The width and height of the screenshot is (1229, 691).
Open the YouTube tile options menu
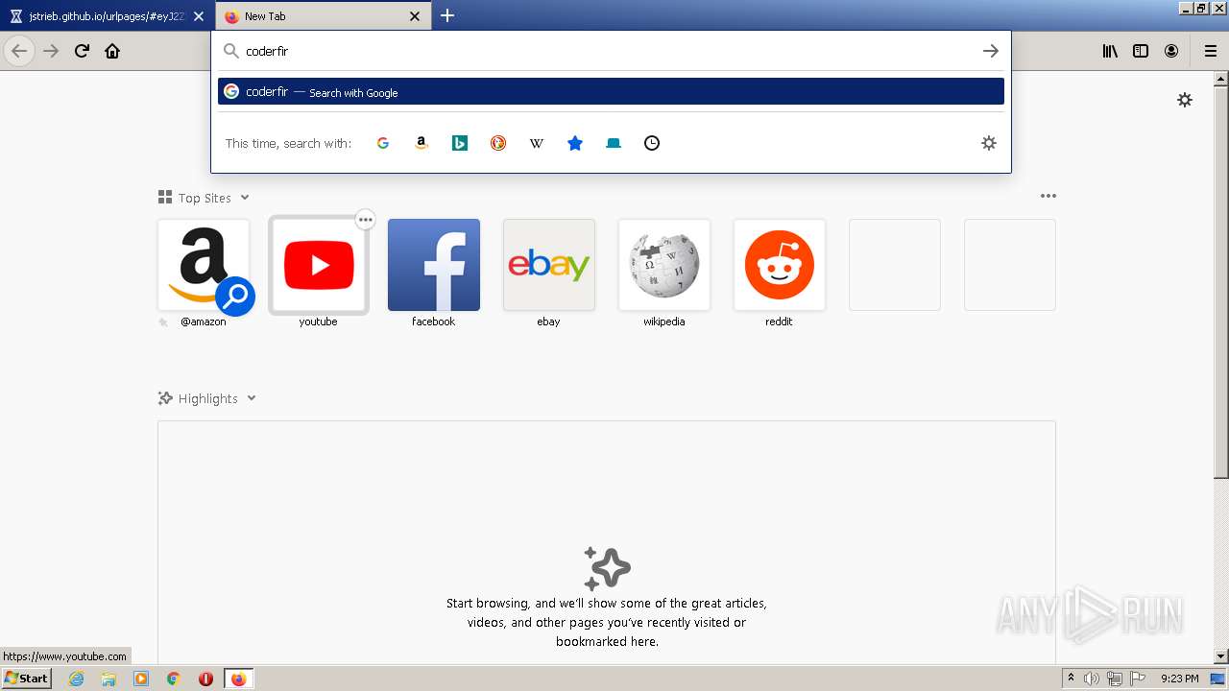365,220
